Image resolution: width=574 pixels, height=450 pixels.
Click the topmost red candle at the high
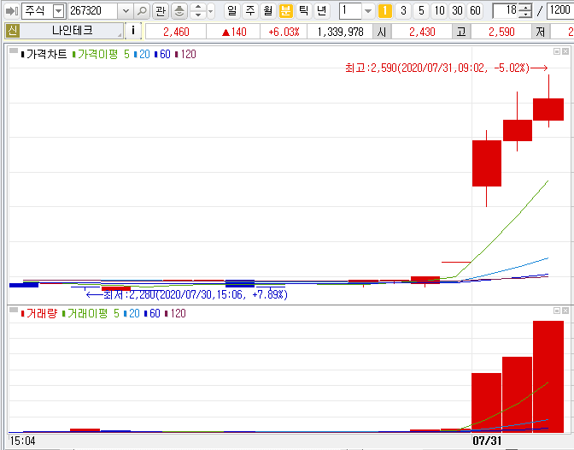548,110
